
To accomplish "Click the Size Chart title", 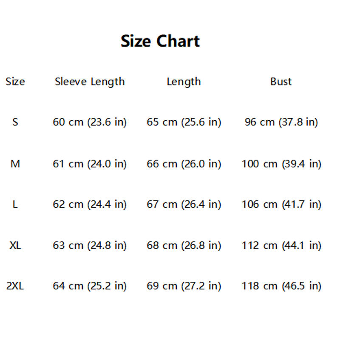I will tap(160, 41).
